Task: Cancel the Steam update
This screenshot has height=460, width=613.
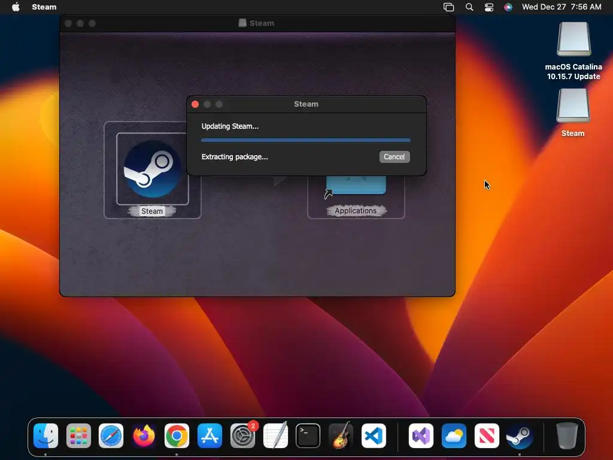Action: [394, 157]
